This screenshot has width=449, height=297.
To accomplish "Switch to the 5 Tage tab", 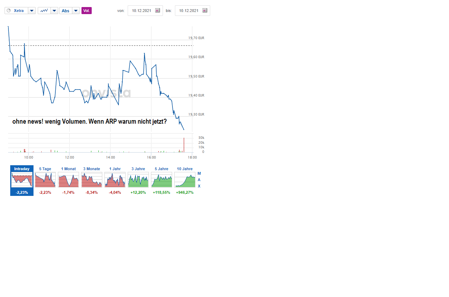I will (x=45, y=169).
